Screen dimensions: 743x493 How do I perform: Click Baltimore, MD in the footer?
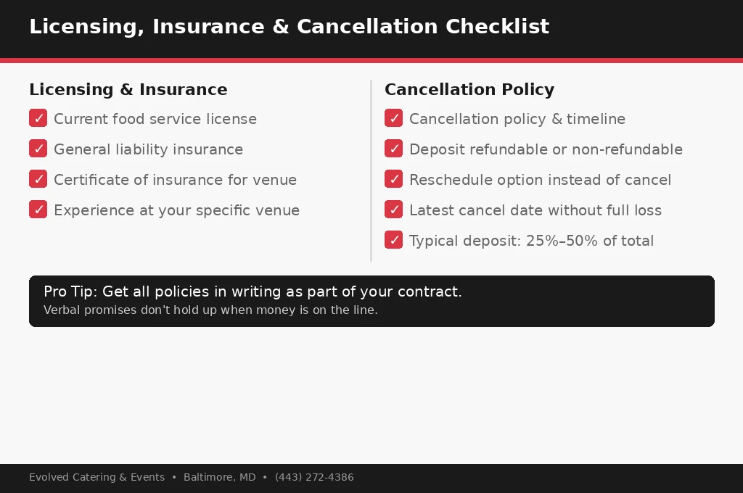tap(219, 477)
